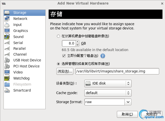Toggle allocate entire disk now checkbox
The height and width of the screenshot is (121, 165).
tap(64, 56)
